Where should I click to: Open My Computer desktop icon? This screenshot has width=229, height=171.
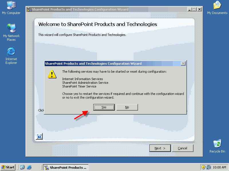click(x=11, y=8)
